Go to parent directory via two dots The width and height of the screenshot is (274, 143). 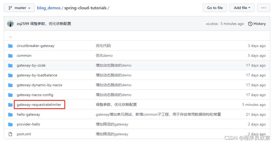10,36
